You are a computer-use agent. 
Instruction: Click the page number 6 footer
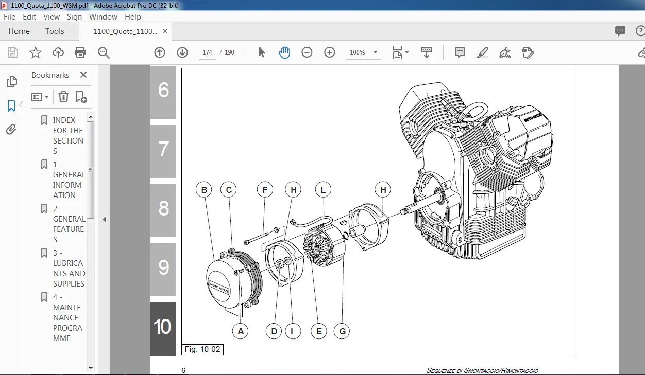184,370
